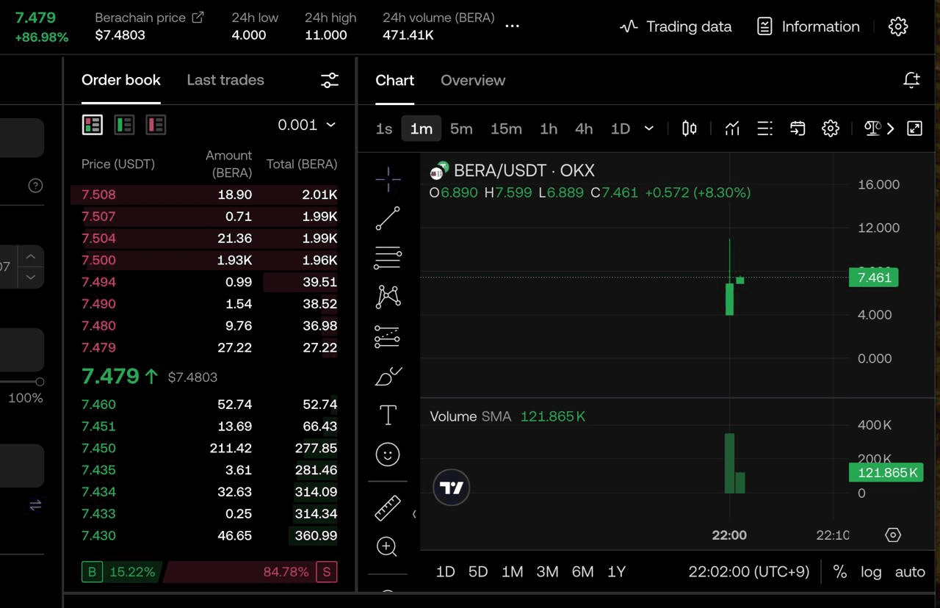The height and width of the screenshot is (608, 940).
Task: Set chart range to 3M
Action: [x=548, y=571]
